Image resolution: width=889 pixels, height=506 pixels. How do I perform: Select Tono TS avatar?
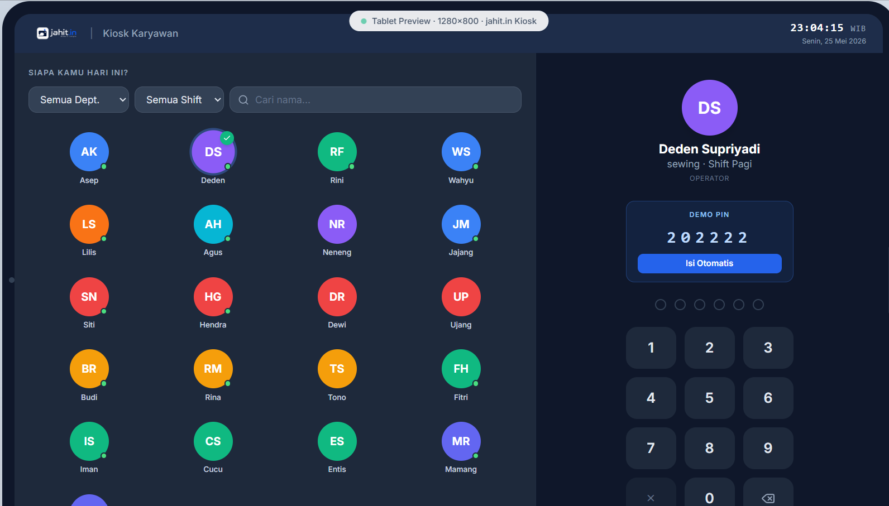(337, 369)
